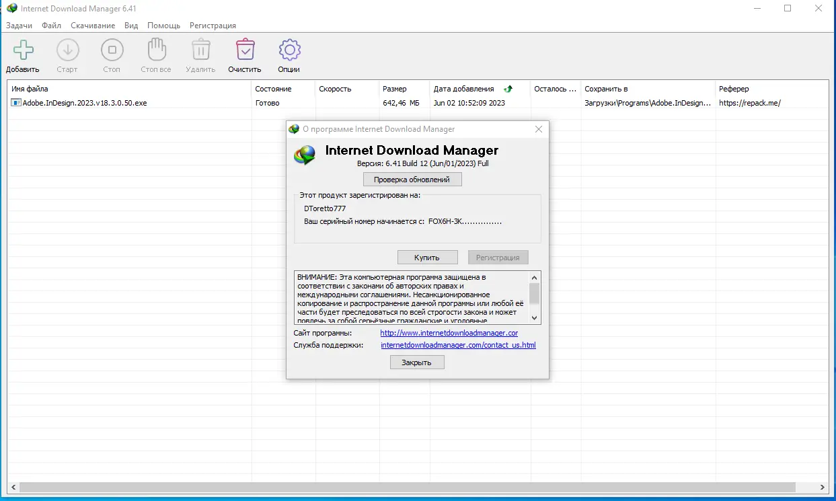
Task: Click the Закрыть button in About dialog
Action: point(417,362)
